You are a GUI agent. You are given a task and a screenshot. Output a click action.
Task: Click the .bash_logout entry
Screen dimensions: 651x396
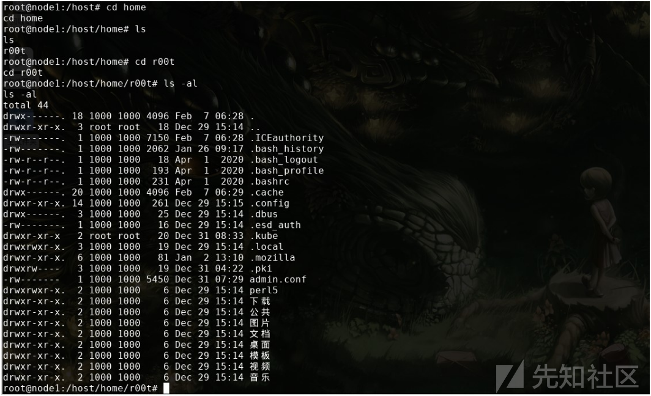tap(284, 159)
